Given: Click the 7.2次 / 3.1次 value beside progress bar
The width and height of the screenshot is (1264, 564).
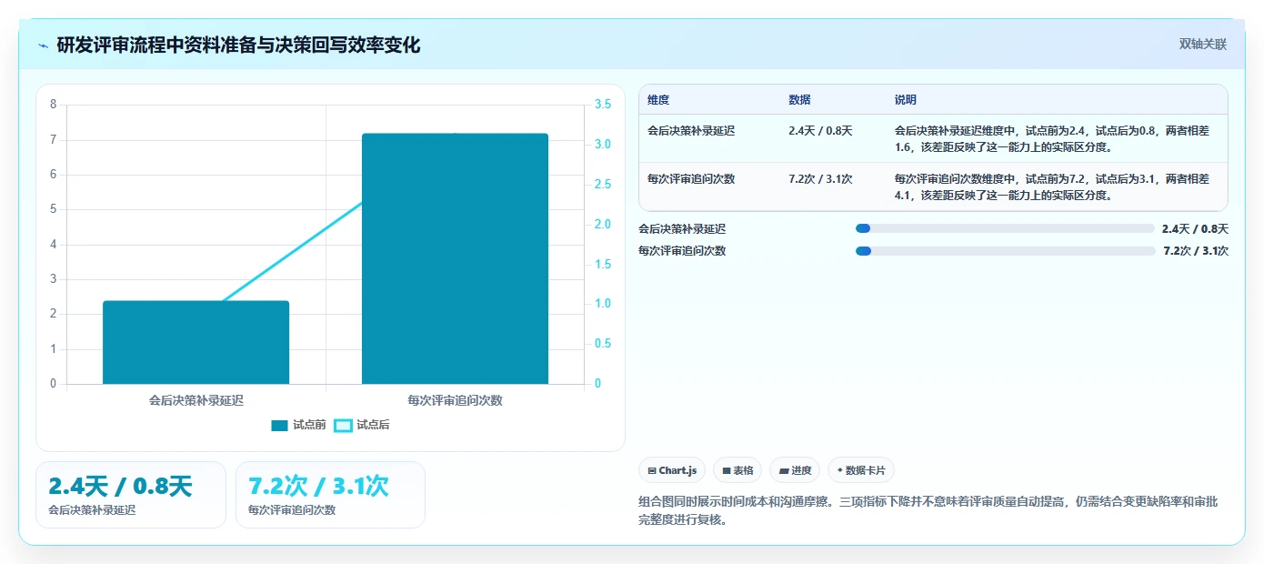Looking at the screenshot, I should pos(1196,250).
